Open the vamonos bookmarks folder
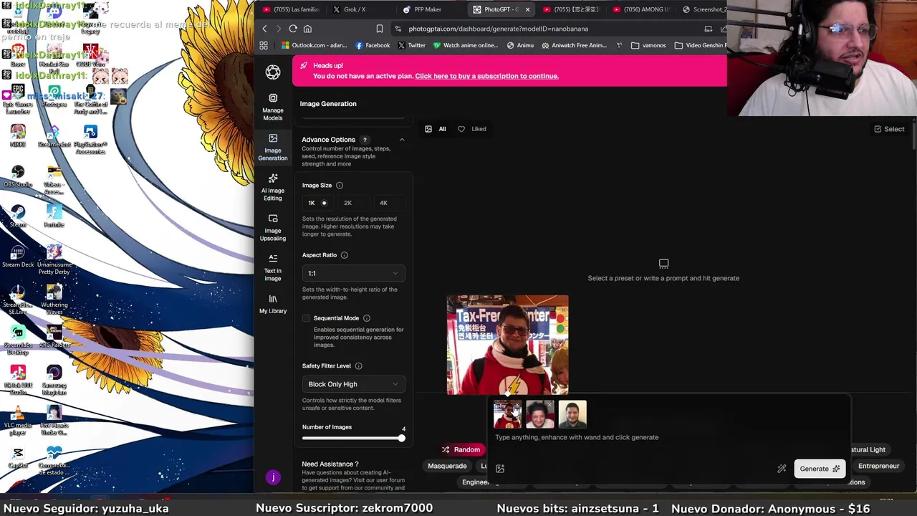The image size is (917, 516). pos(648,45)
